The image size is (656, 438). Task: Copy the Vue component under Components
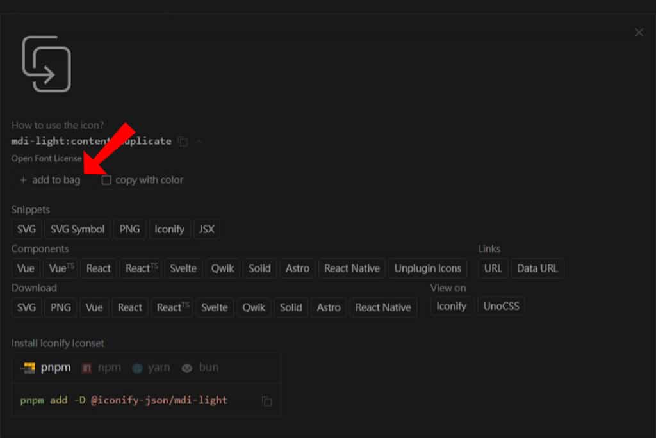[x=26, y=268]
